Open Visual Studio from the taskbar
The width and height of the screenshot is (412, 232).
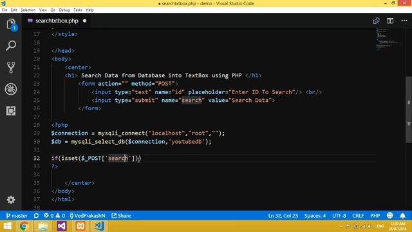click(x=62, y=226)
